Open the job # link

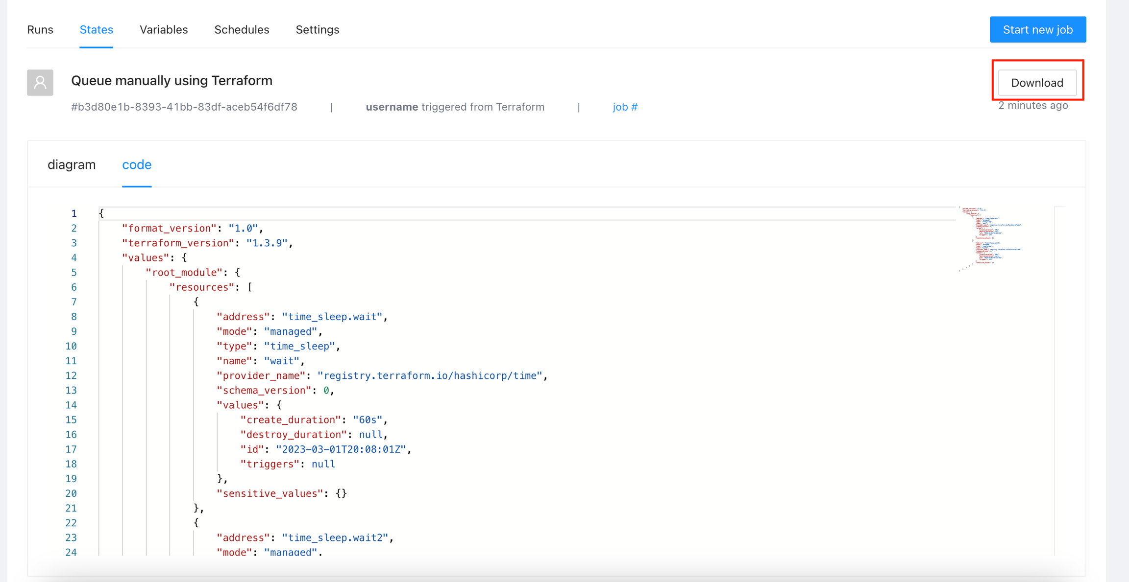pos(625,107)
